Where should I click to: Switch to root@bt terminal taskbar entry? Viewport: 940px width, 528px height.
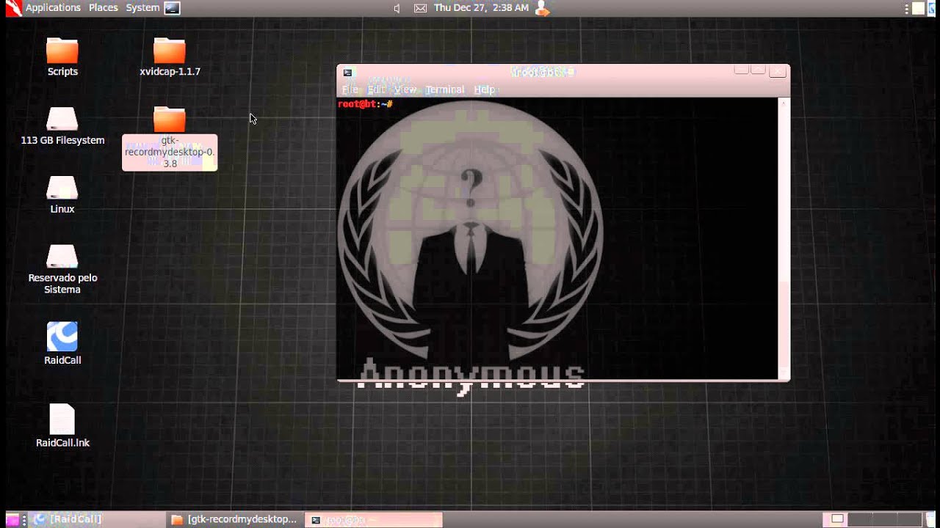coord(374,519)
